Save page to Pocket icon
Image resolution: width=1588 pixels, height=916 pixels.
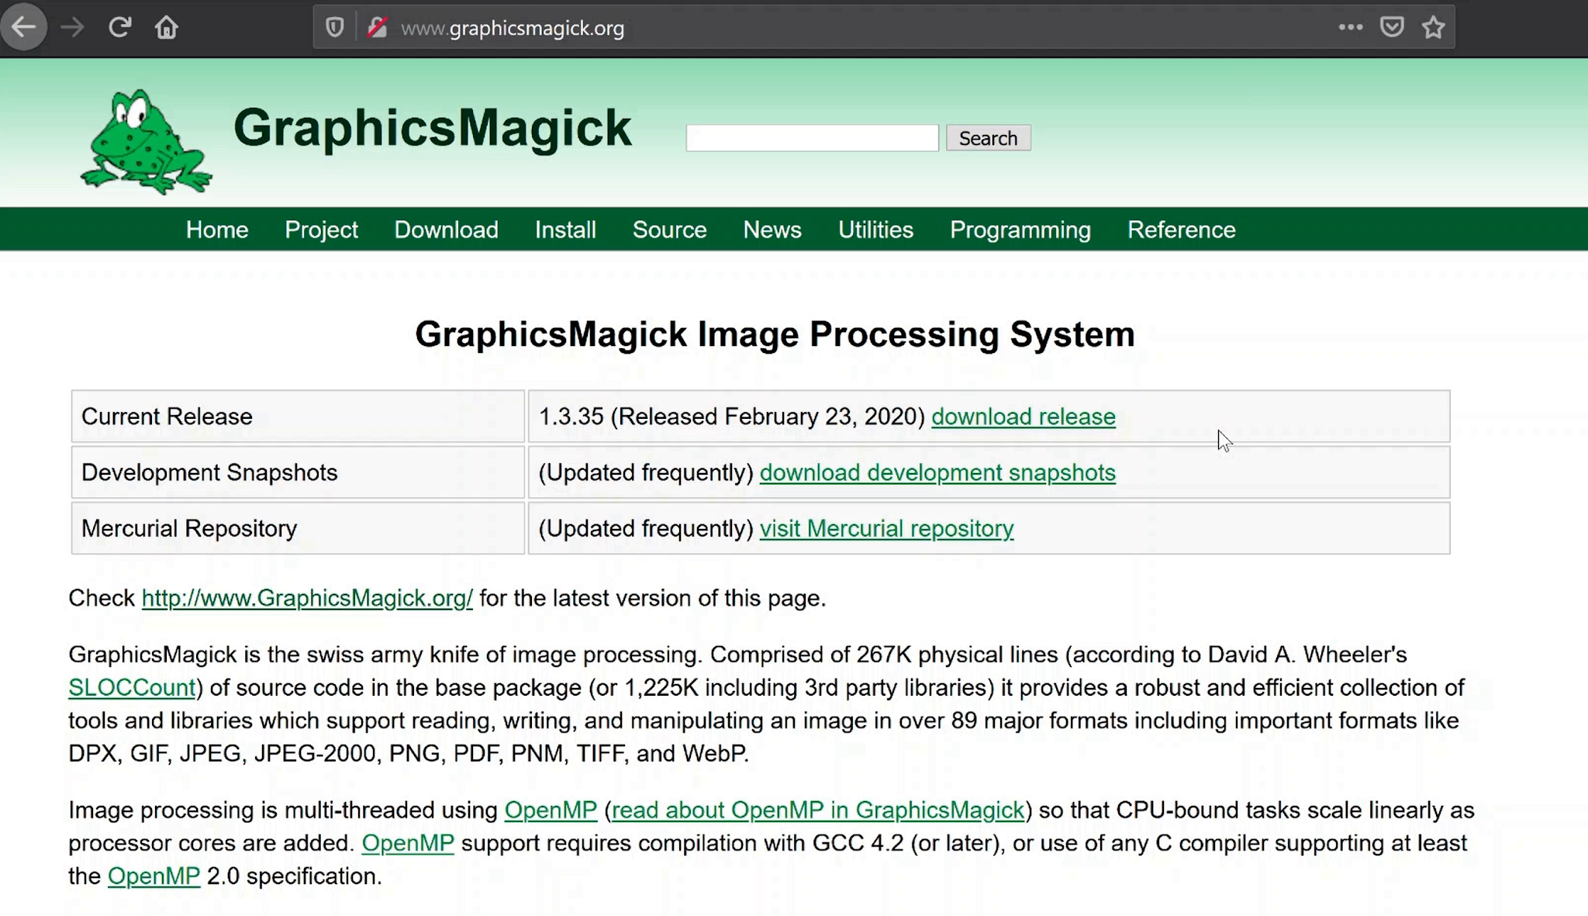(x=1392, y=27)
